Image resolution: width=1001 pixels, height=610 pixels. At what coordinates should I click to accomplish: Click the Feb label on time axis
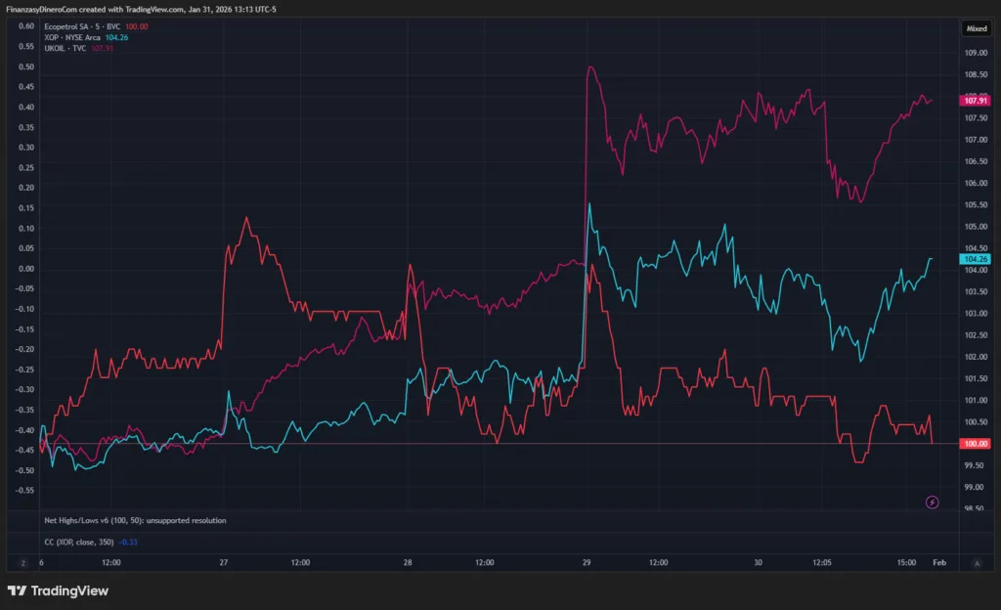tap(938, 563)
